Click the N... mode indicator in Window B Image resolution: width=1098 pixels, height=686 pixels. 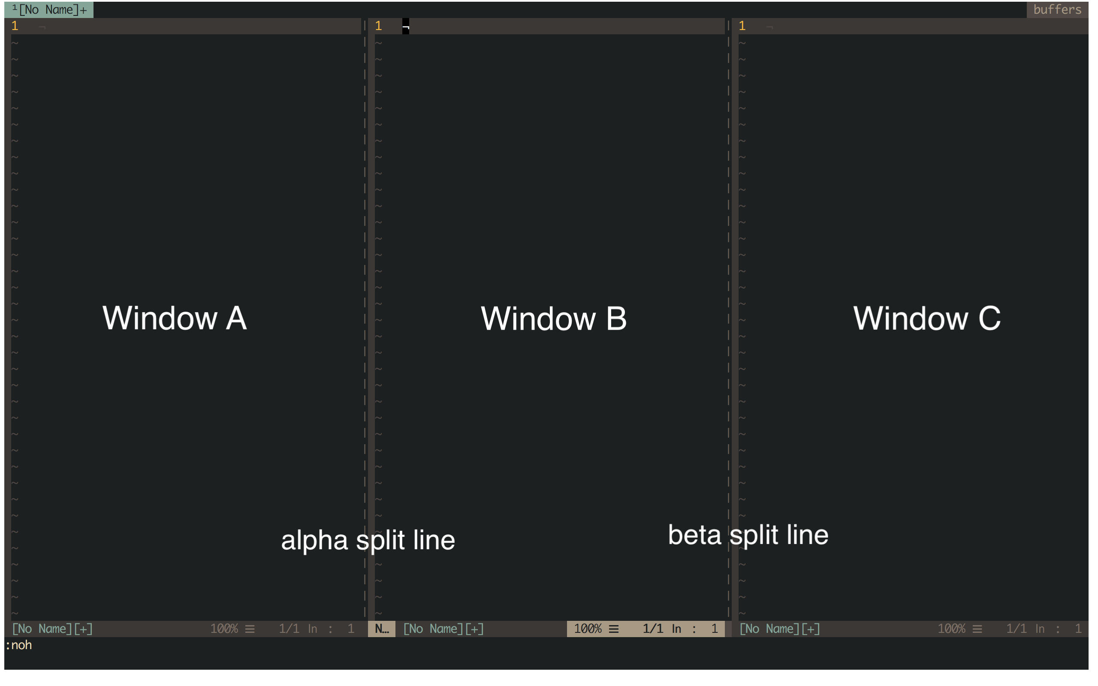(x=382, y=629)
